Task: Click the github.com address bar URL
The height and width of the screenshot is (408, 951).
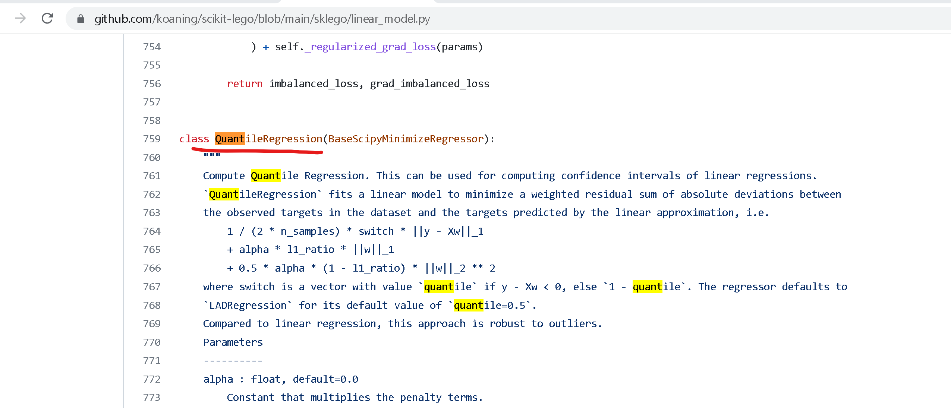Action: coord(261,19)
